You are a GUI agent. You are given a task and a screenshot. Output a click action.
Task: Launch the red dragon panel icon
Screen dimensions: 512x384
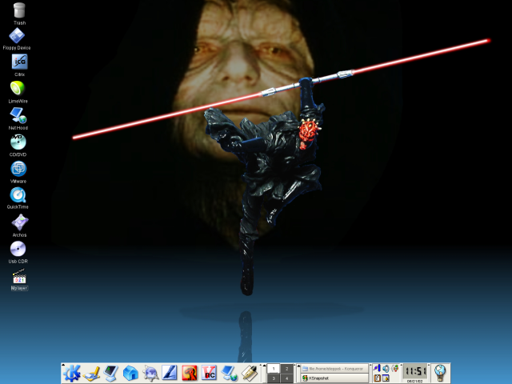click(190, 373)
